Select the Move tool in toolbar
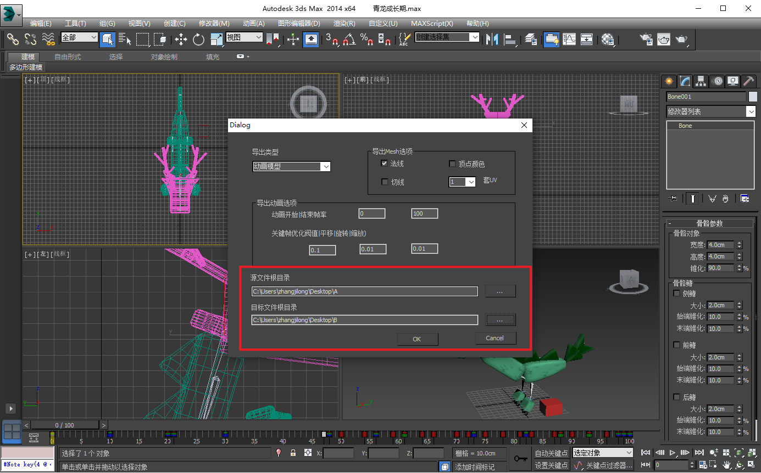This screenshot has height=473, width=761. coord(181,39)
